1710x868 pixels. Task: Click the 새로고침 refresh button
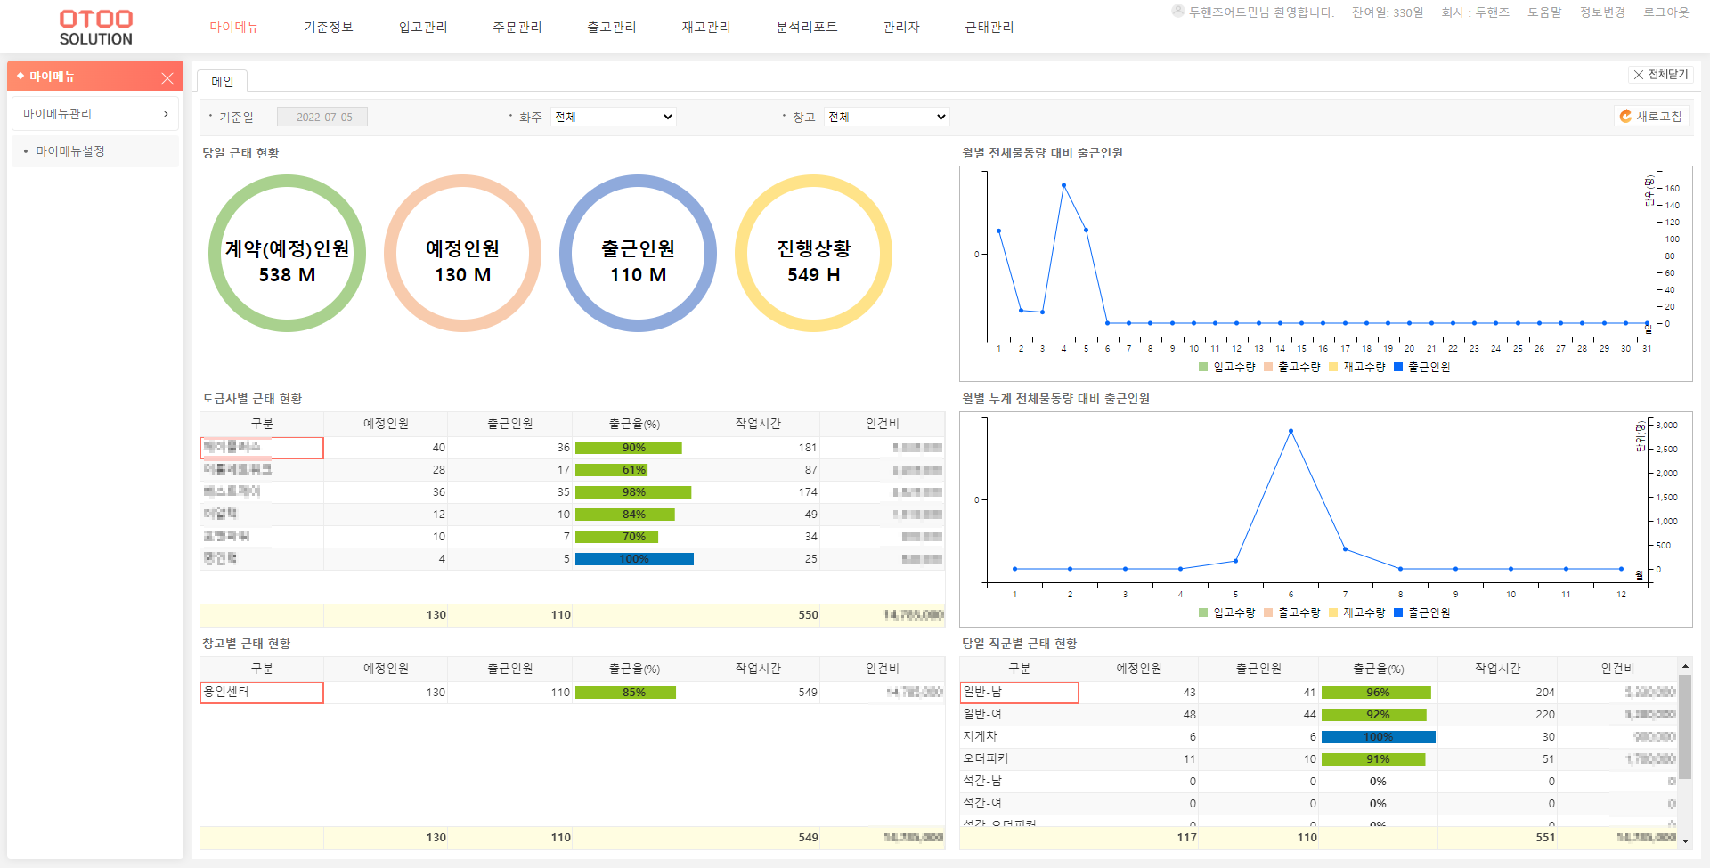1650,117
